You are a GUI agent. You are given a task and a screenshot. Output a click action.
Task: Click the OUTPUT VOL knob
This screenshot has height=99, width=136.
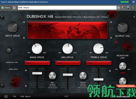(x=122, y=27)
